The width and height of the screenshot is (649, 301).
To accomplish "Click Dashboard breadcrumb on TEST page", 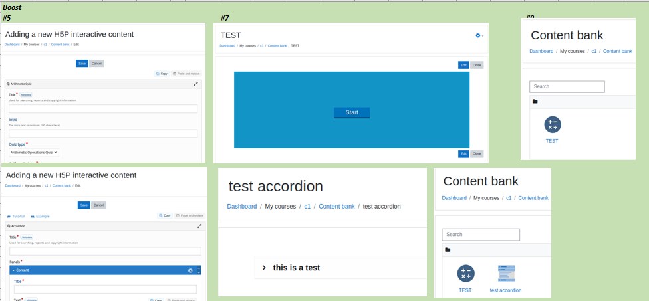I will pyautogui.click(x=227, y=45).
